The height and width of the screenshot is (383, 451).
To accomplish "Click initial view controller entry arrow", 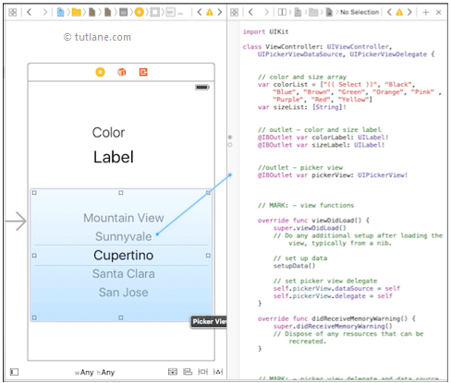I will [x=16, y=221].
